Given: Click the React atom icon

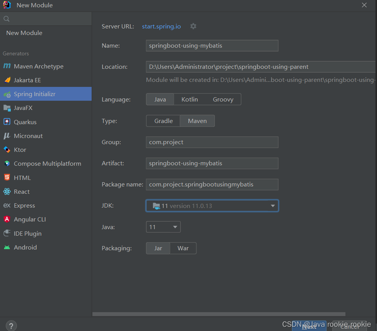Looking at the screenshot, I should [x=7, y=191].
